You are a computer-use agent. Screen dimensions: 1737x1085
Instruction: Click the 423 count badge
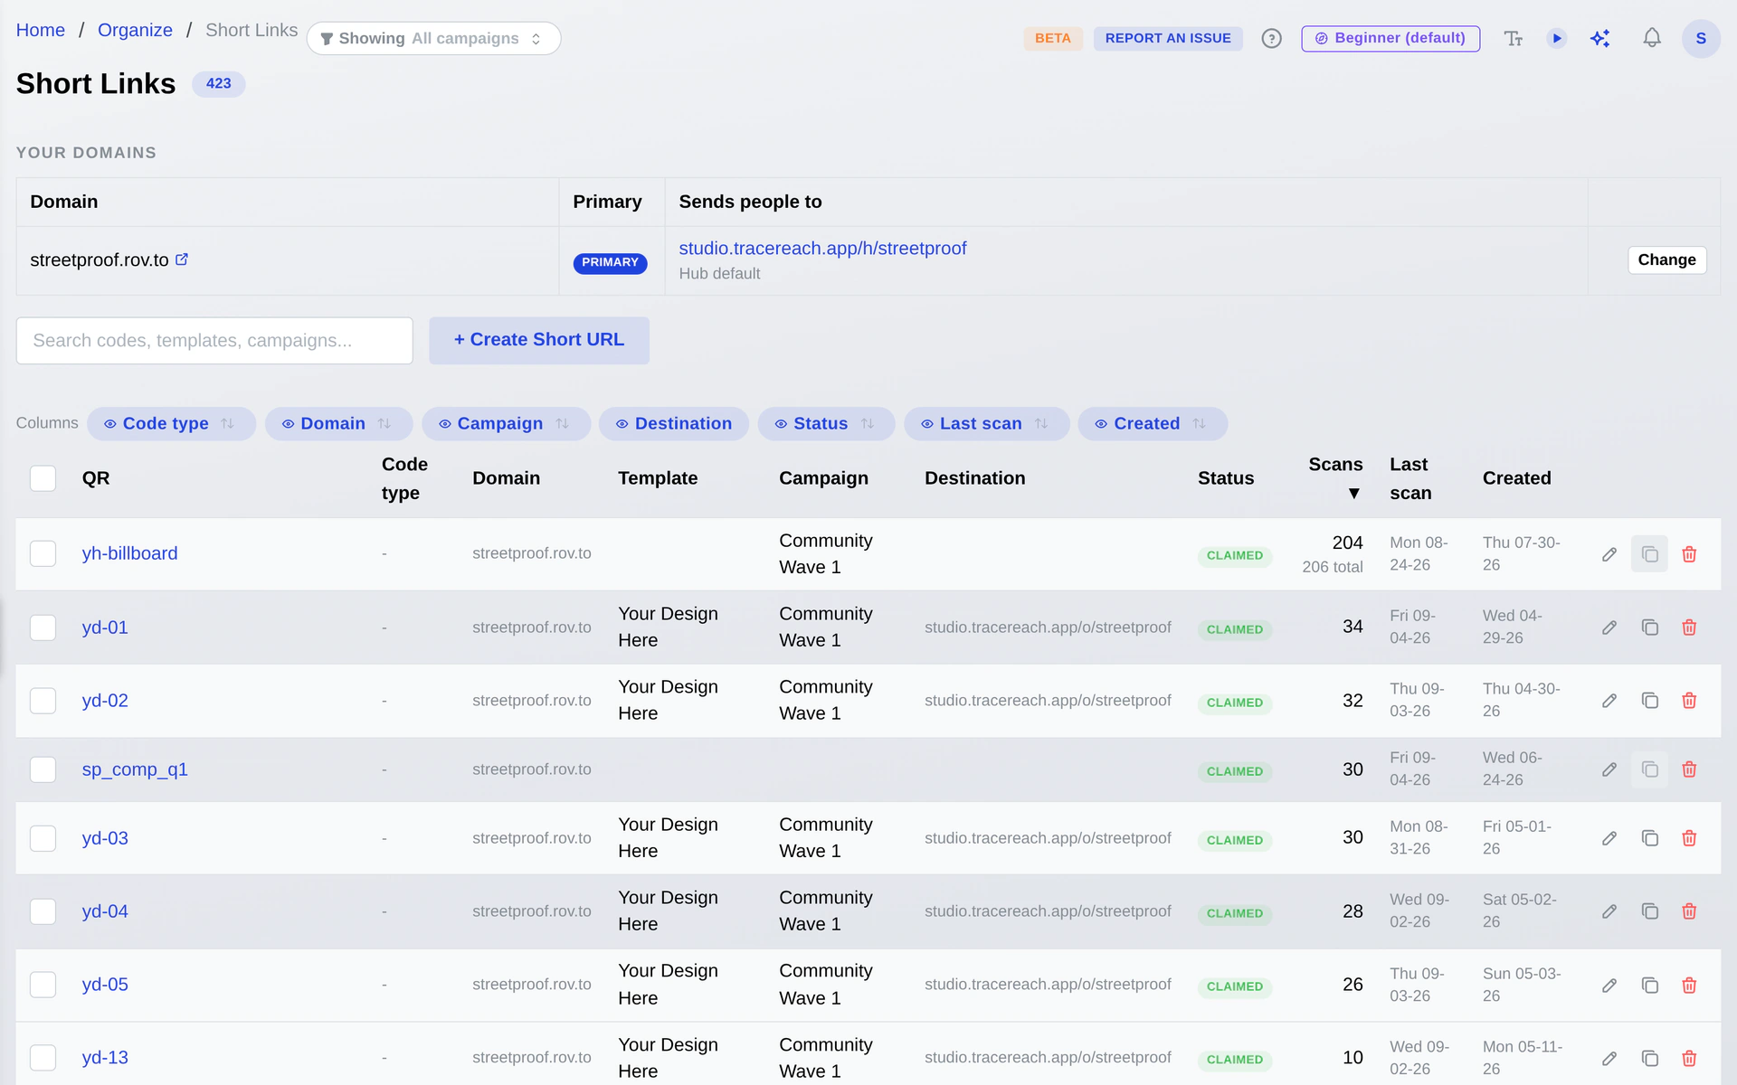click(x=218, y=83)
